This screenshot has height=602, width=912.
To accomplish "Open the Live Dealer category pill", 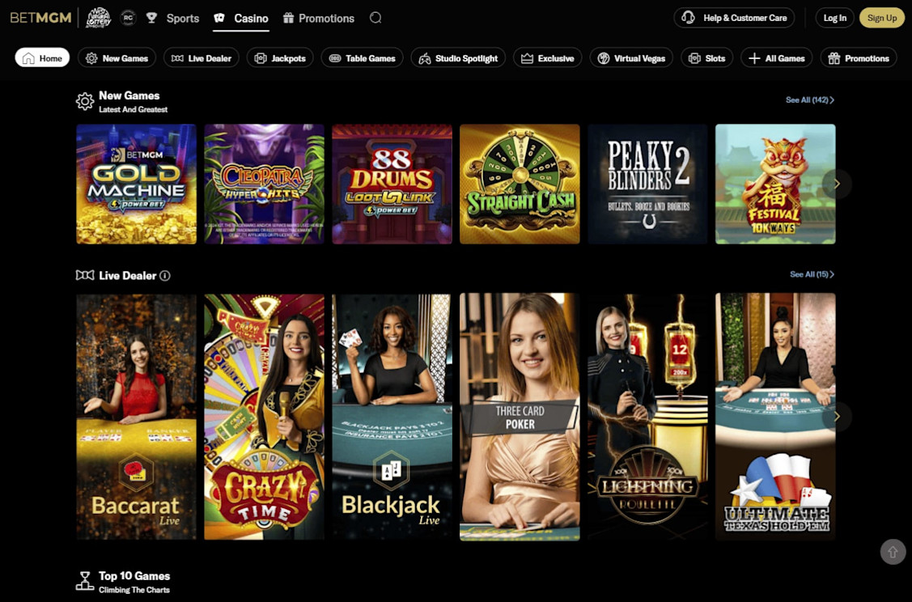I will [201, 57].
